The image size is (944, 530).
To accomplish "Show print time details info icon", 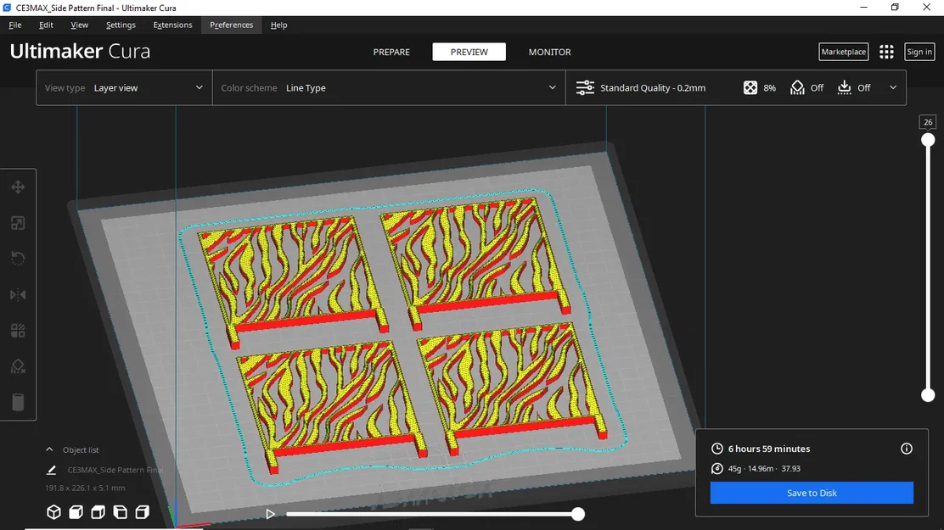I will click(906, 449).
